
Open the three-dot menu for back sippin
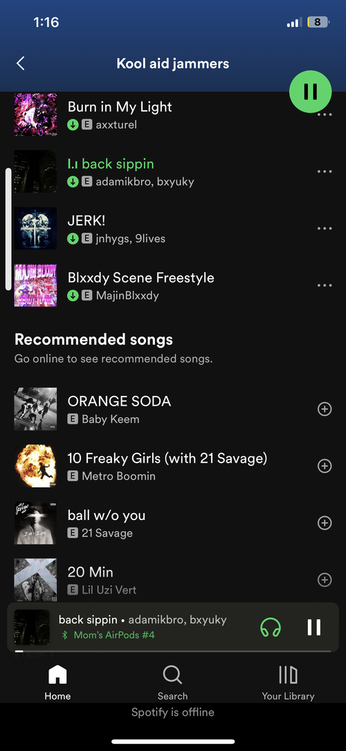point(325,171)
